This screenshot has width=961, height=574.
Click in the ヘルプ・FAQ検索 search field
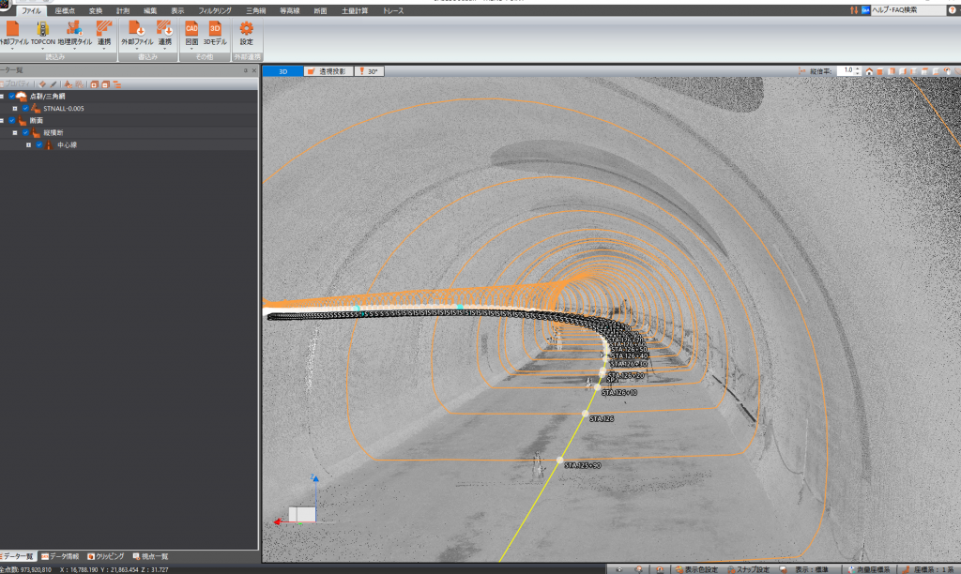click(x=908, y=10)
